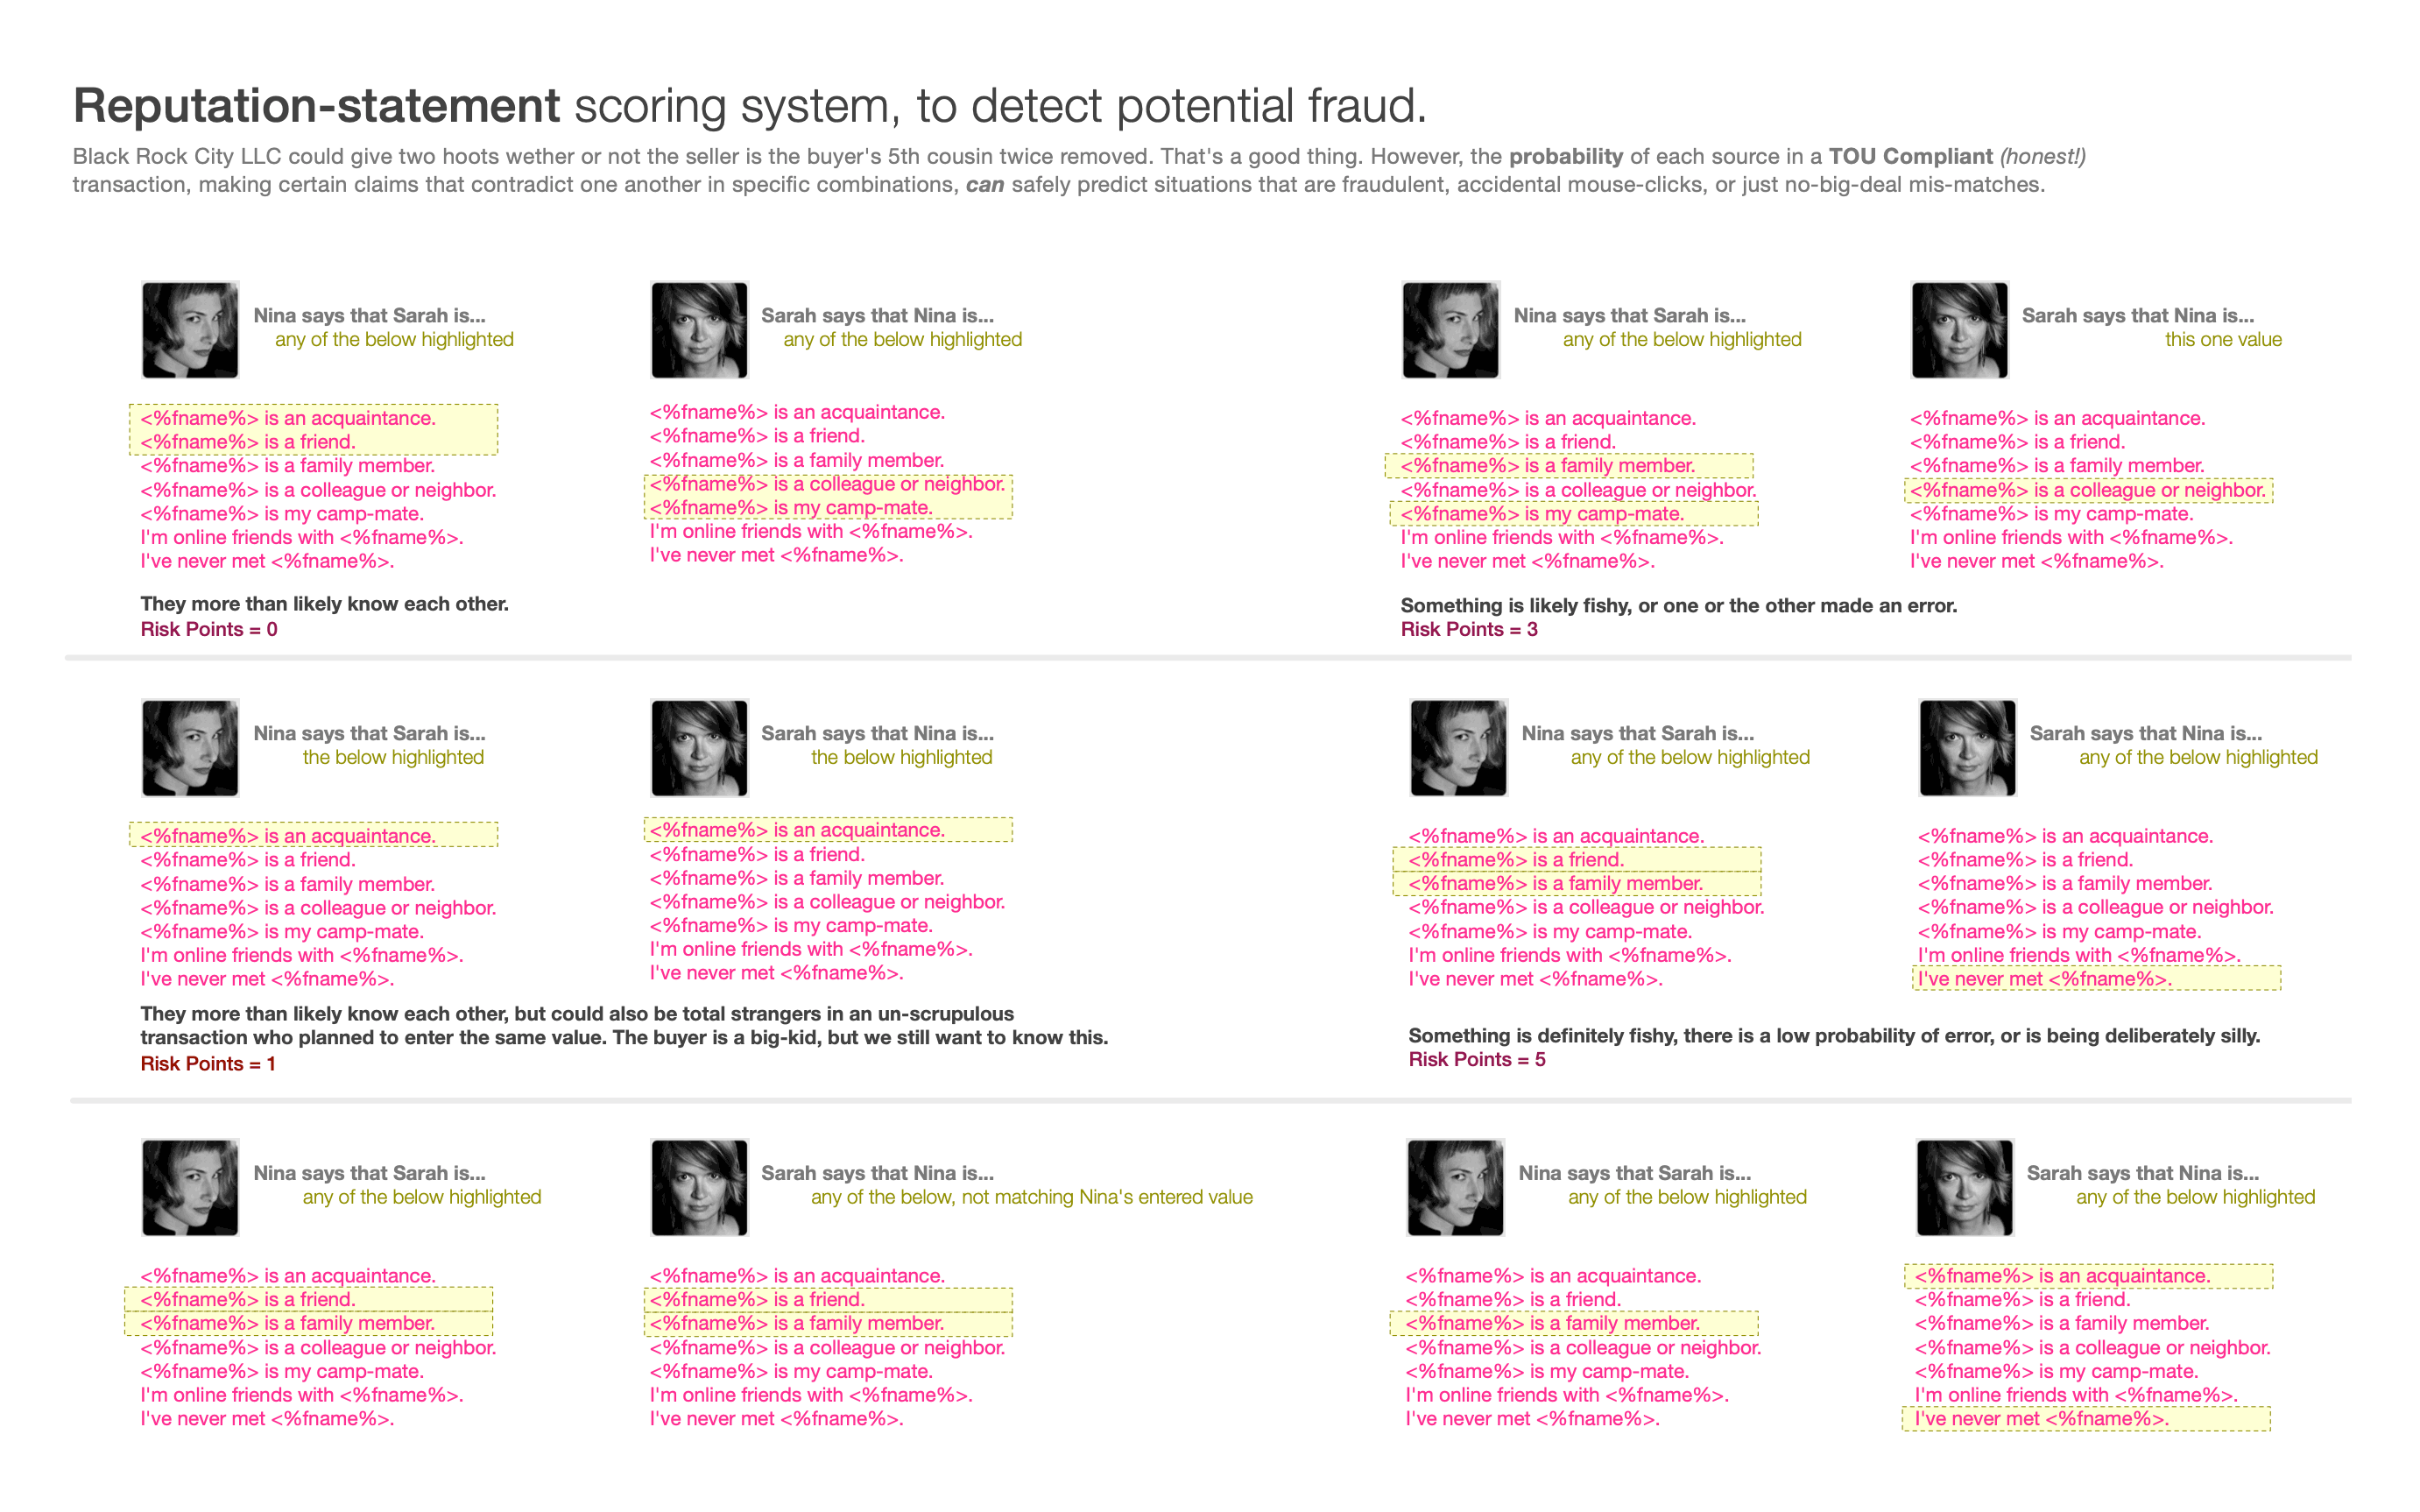This screenshot has height=1512, width=2420.
Task: Click the "Risk Points = 3" label
Action: 1469,629
